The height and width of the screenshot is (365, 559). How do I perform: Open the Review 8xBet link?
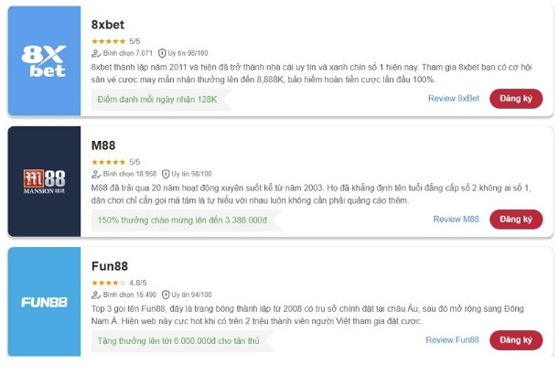(454, 99)
